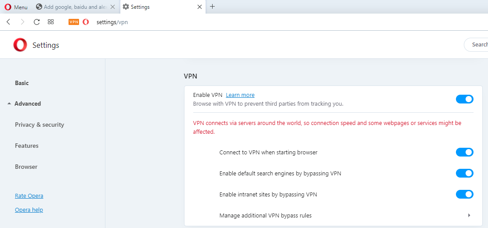Image resolution: width=488 pixels, height=228 pixels.
Task: Open the Rate Opera link
Action: pos(29,196)
